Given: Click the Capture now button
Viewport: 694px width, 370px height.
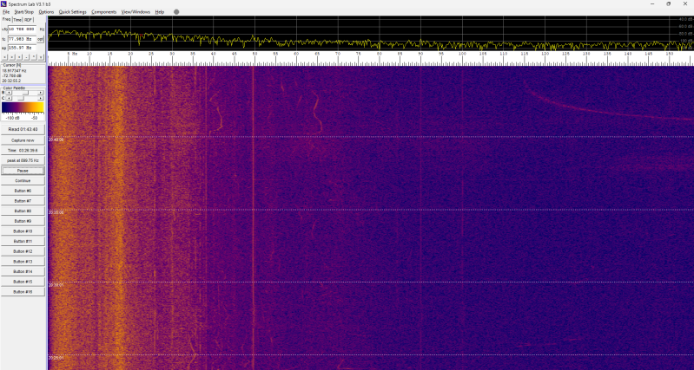Looking at the screenshot, I should tap(23, 140).
